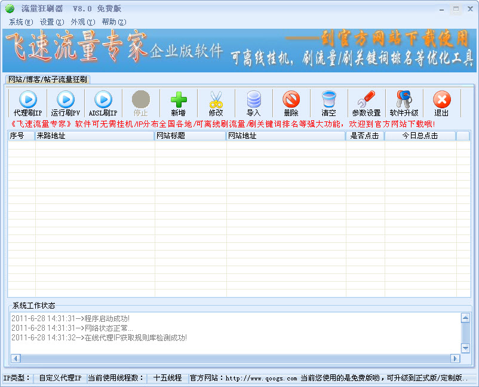
Task: Click status log scrollbar down arrow
Action: [x=465, y=348]
